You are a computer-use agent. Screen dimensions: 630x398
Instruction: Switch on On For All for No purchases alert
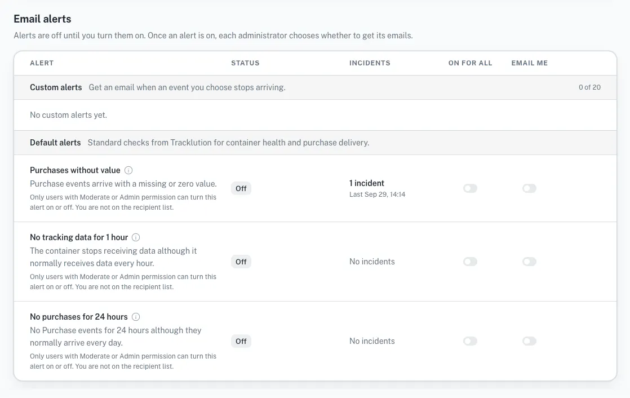point(470,341)
